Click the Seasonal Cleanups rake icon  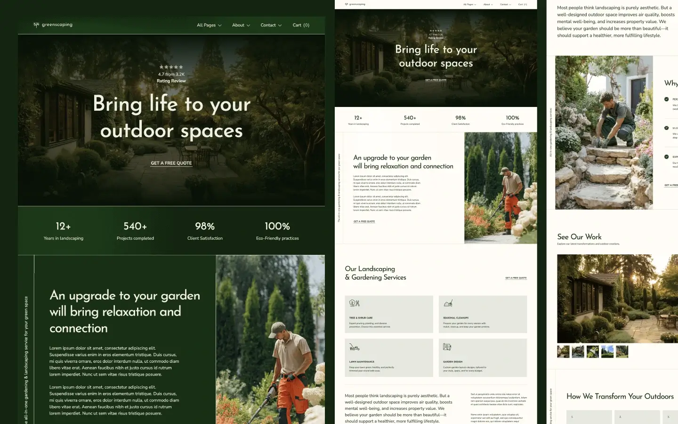tap(448, 303)
